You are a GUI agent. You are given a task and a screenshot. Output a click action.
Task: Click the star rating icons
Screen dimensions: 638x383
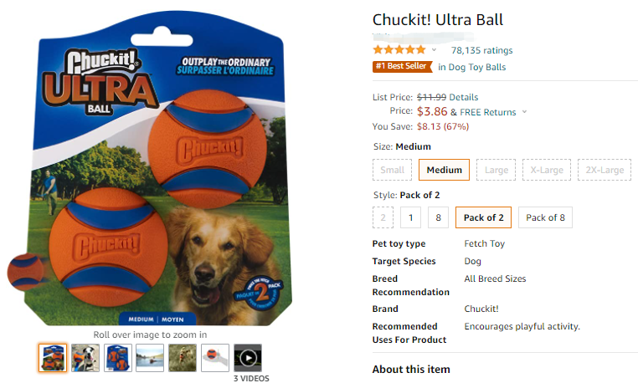point(399,50)
